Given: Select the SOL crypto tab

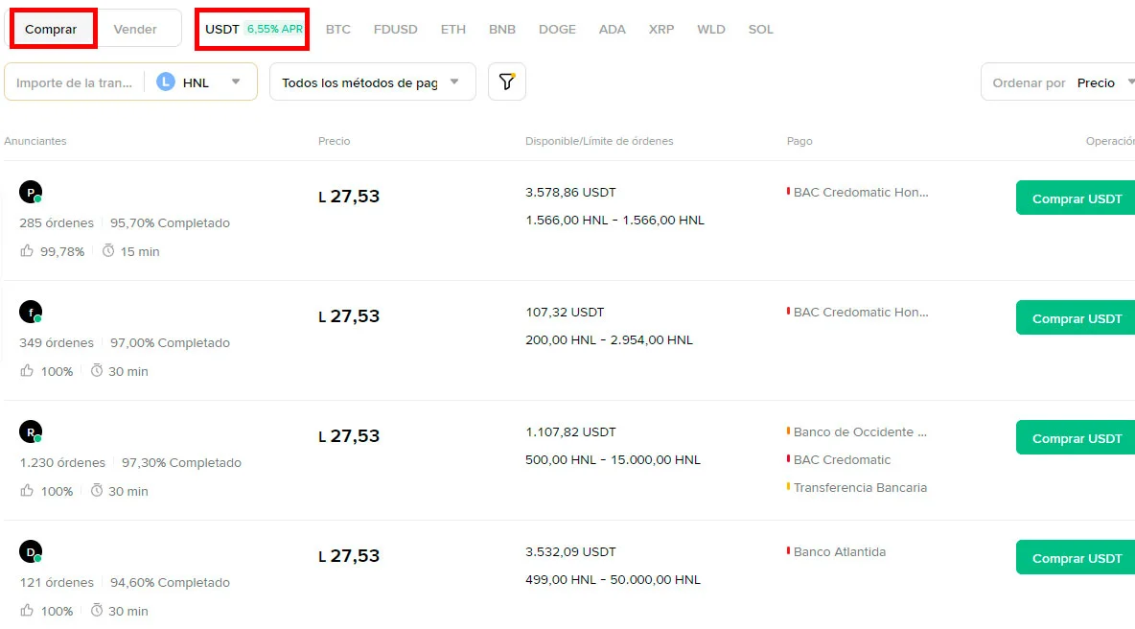Looking at the screenshot, I should point(761,29).
